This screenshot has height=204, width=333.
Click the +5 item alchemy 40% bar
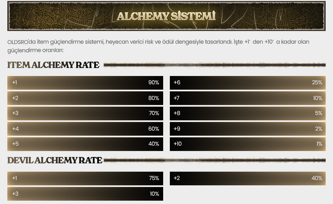85,144
